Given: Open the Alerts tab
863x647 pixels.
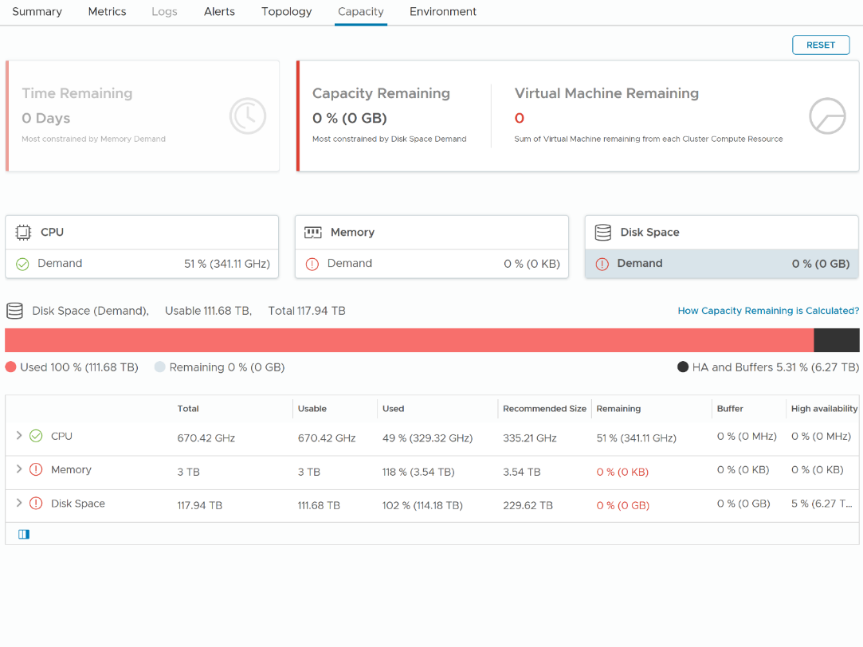Looking at the screenshot, I should 219,12.
